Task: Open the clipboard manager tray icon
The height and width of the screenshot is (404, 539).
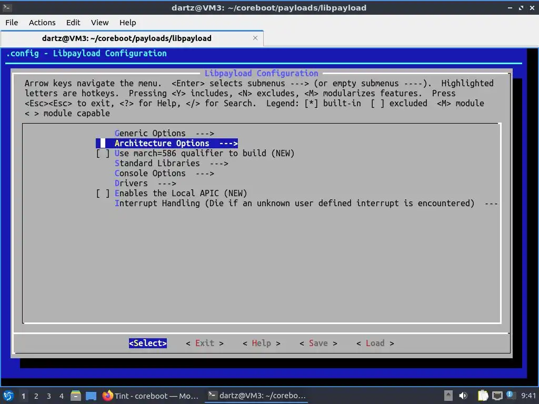Action: click(x=483, y=396)
